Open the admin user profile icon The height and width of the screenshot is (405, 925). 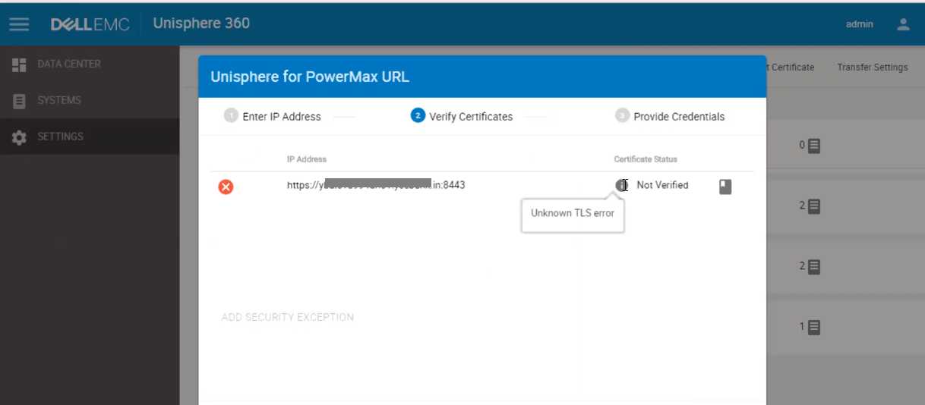(903, 24)
